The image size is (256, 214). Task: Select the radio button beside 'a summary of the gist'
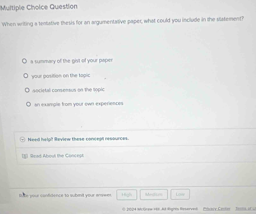(25, 61)
